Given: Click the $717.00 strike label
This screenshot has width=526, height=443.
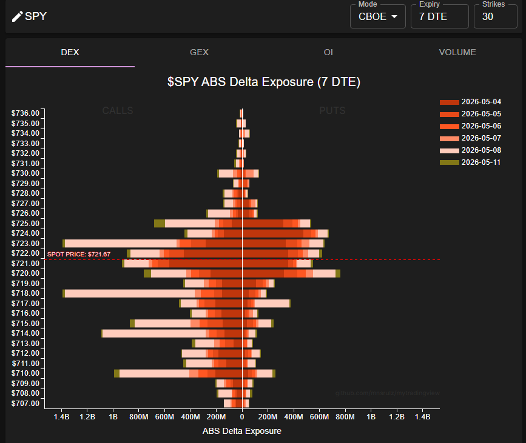Looking at the screenshot, I should tap(25, 303).
